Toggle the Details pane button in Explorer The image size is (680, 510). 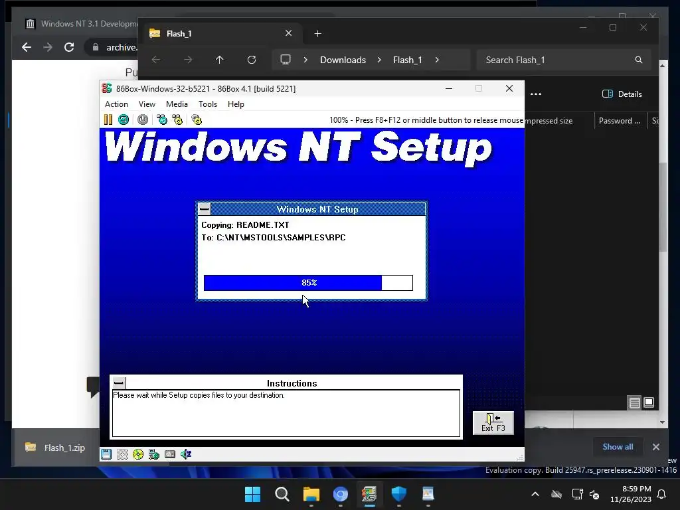(x=622, y=94)
